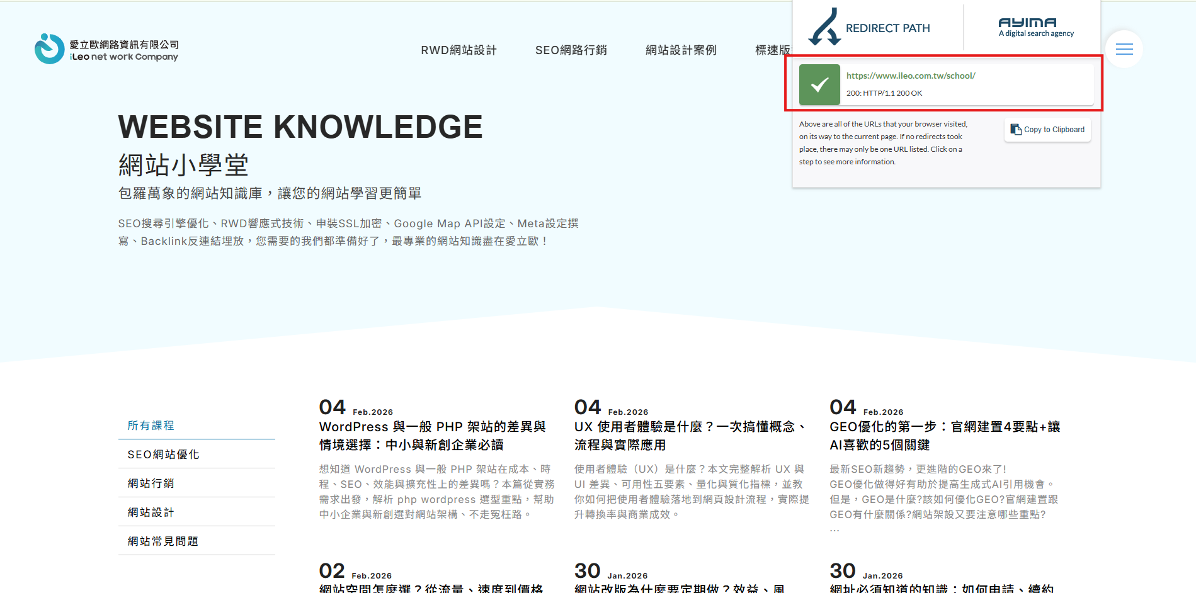The height and width of the screenshot is (593, 1196).
Task: Click the Copy to Clipboard button
Action: (x=1047, y=130)
